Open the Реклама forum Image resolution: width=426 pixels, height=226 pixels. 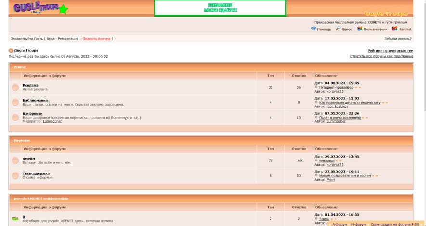[30, 85]
